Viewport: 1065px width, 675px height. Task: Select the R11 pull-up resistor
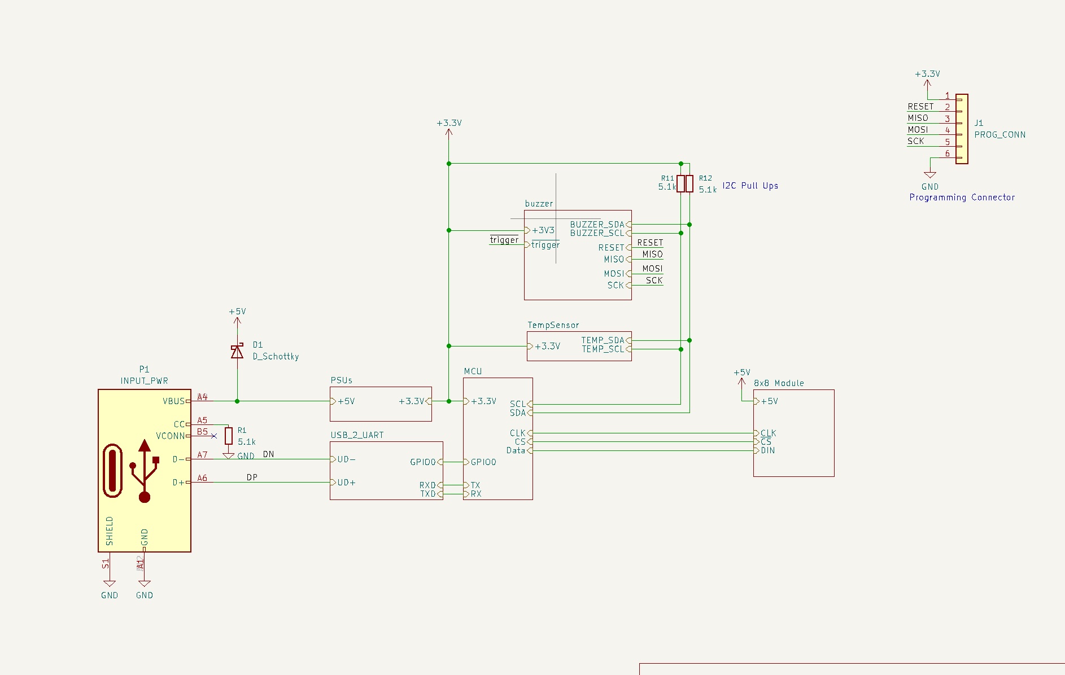point(681,183)
